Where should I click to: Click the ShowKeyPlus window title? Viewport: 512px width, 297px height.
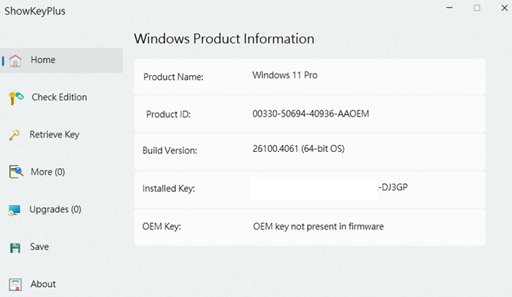35,11
